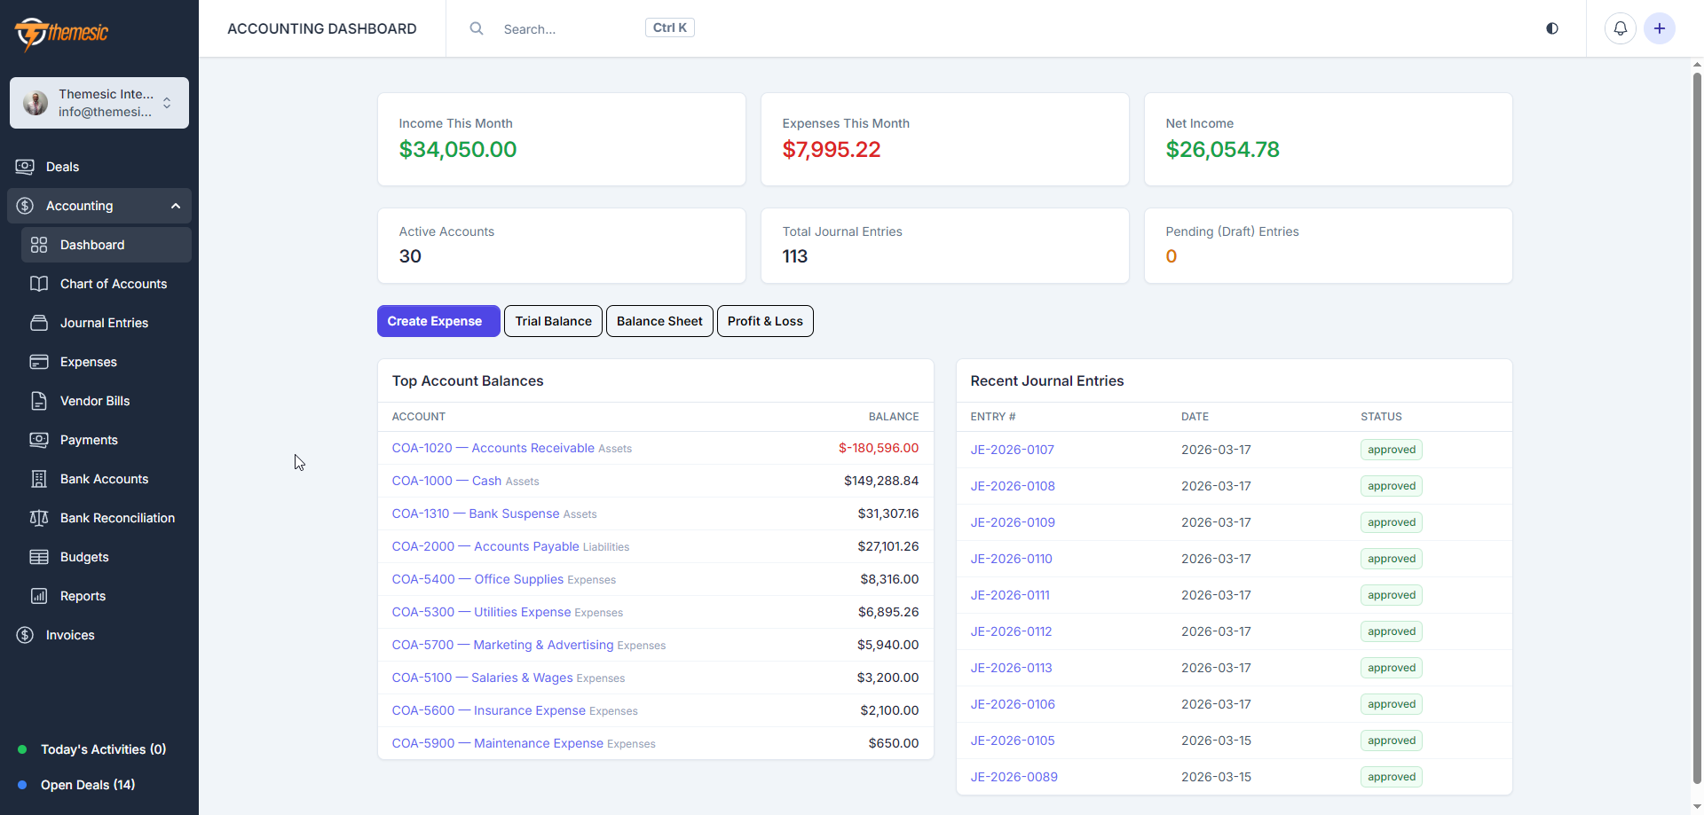
Task: Open Bank Reconciliation via its scales icon
Action: 39,518
